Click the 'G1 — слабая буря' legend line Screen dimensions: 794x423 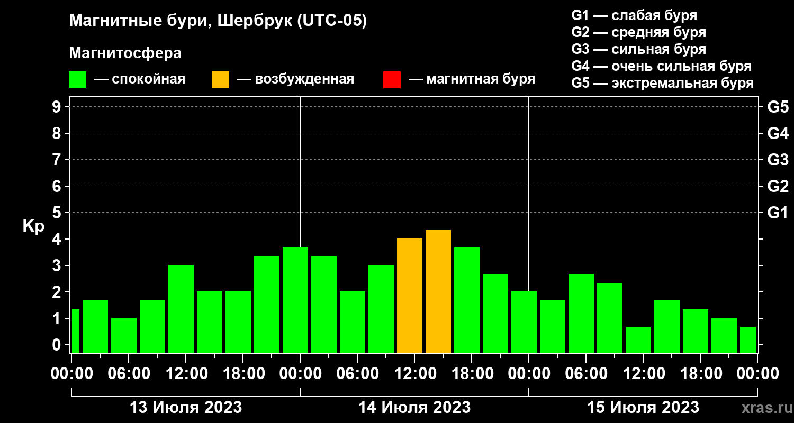pyautogui.click(x=634, y=15)
